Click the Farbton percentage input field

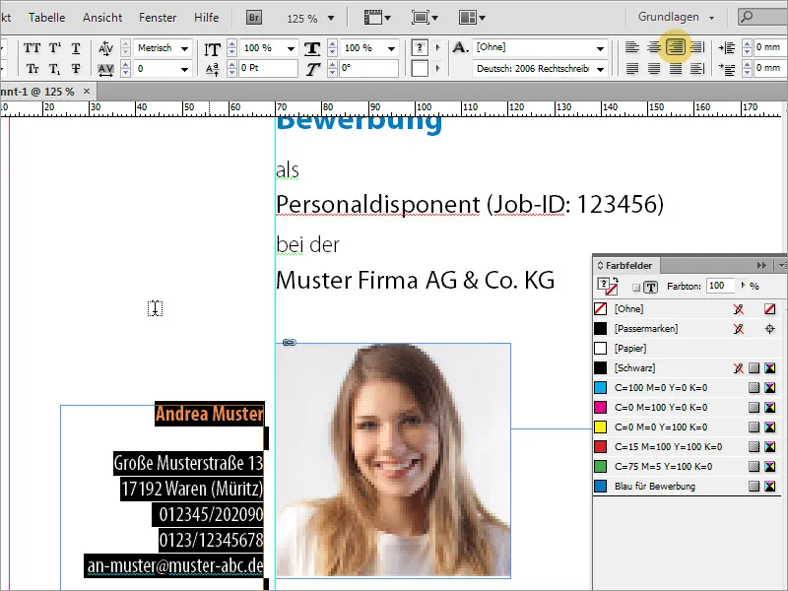pos(721,286)
